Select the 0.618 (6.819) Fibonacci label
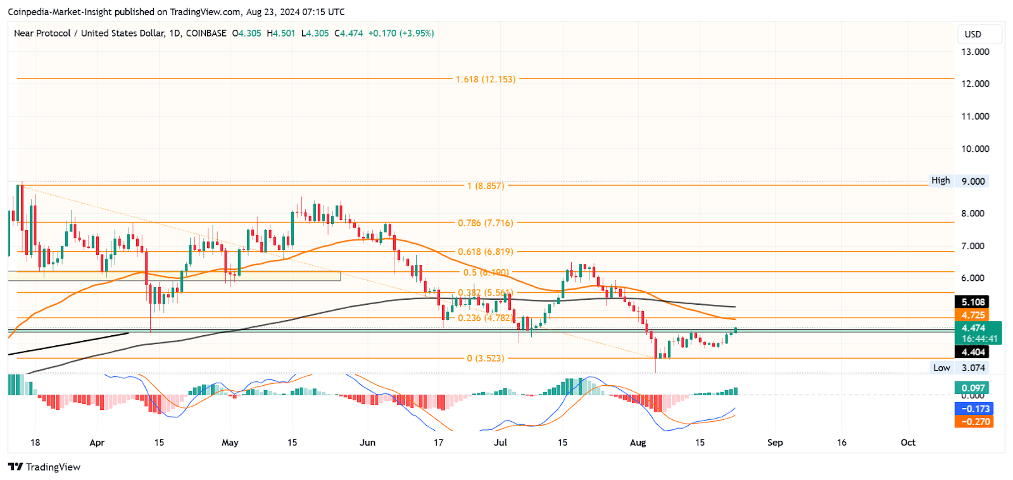This screenshot has height=480, width=1013. pyautogui.click(x=486, y=252)
